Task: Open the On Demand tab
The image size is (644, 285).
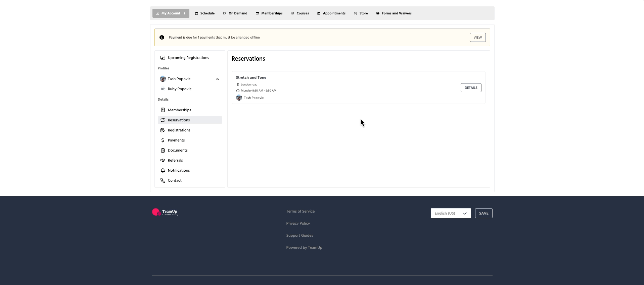Action: point(235,13)
